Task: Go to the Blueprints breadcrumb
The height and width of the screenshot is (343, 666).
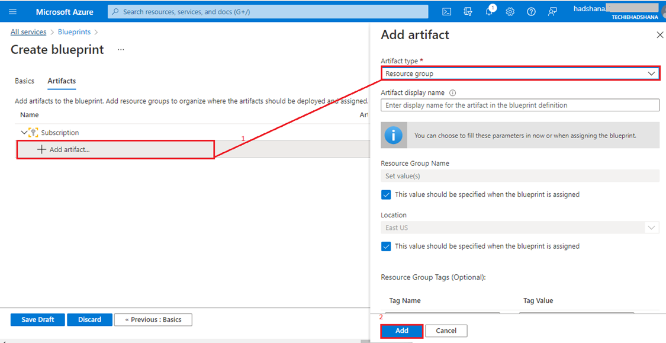Action: point(75,32)
